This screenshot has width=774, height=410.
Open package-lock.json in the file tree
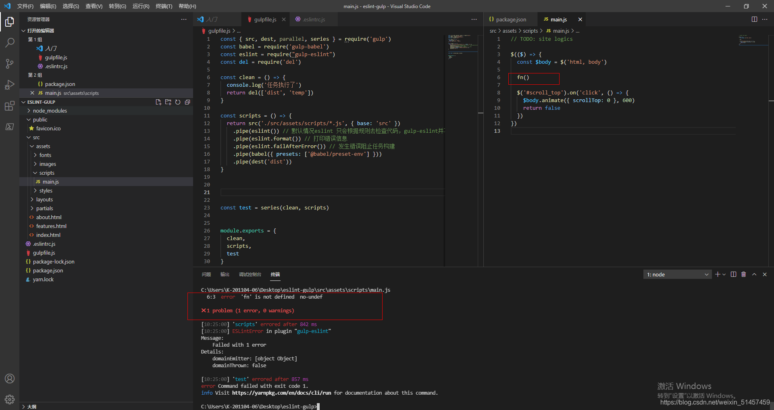tap(106, 261)
